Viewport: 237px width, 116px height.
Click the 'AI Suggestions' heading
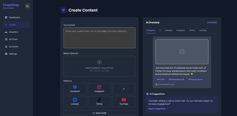click(157, 94)
